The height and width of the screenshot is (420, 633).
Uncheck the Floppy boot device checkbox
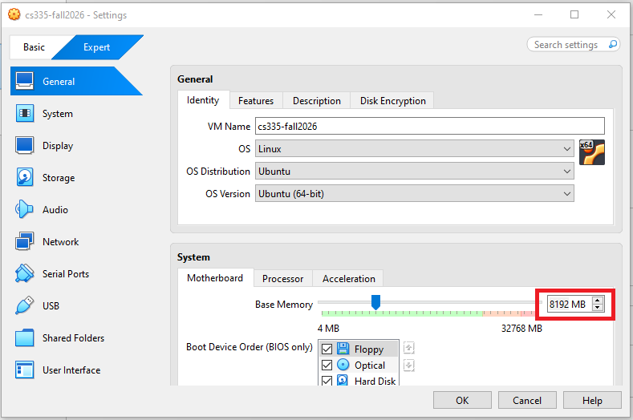click(327, 349)
